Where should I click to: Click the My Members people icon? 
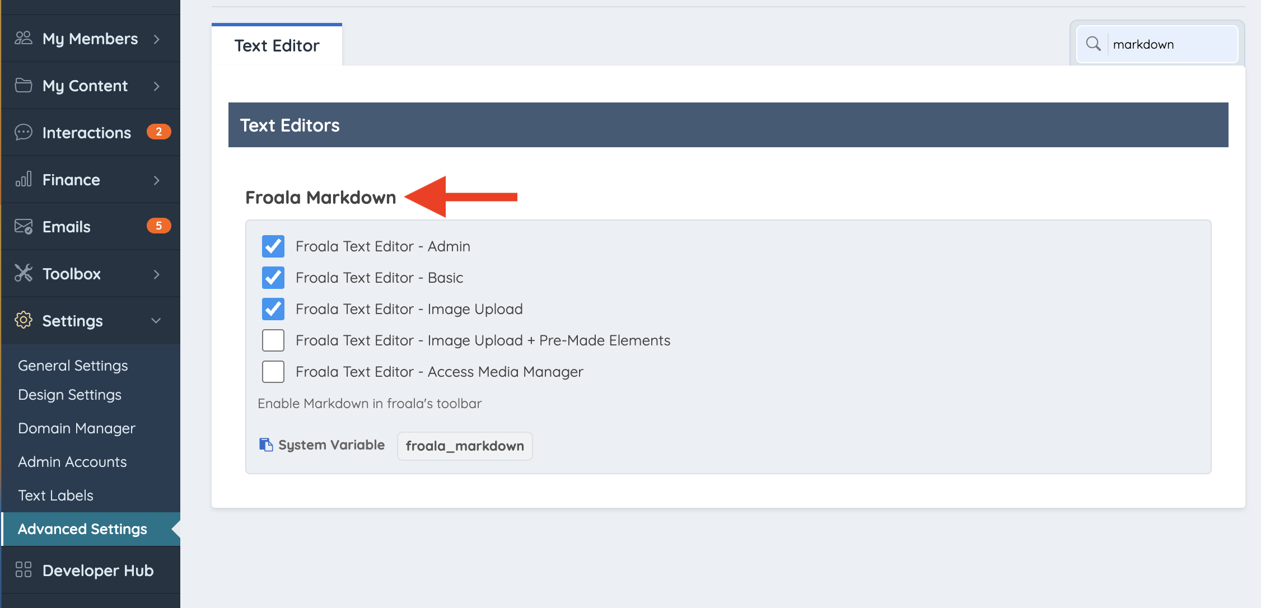[x=24, y=38]
